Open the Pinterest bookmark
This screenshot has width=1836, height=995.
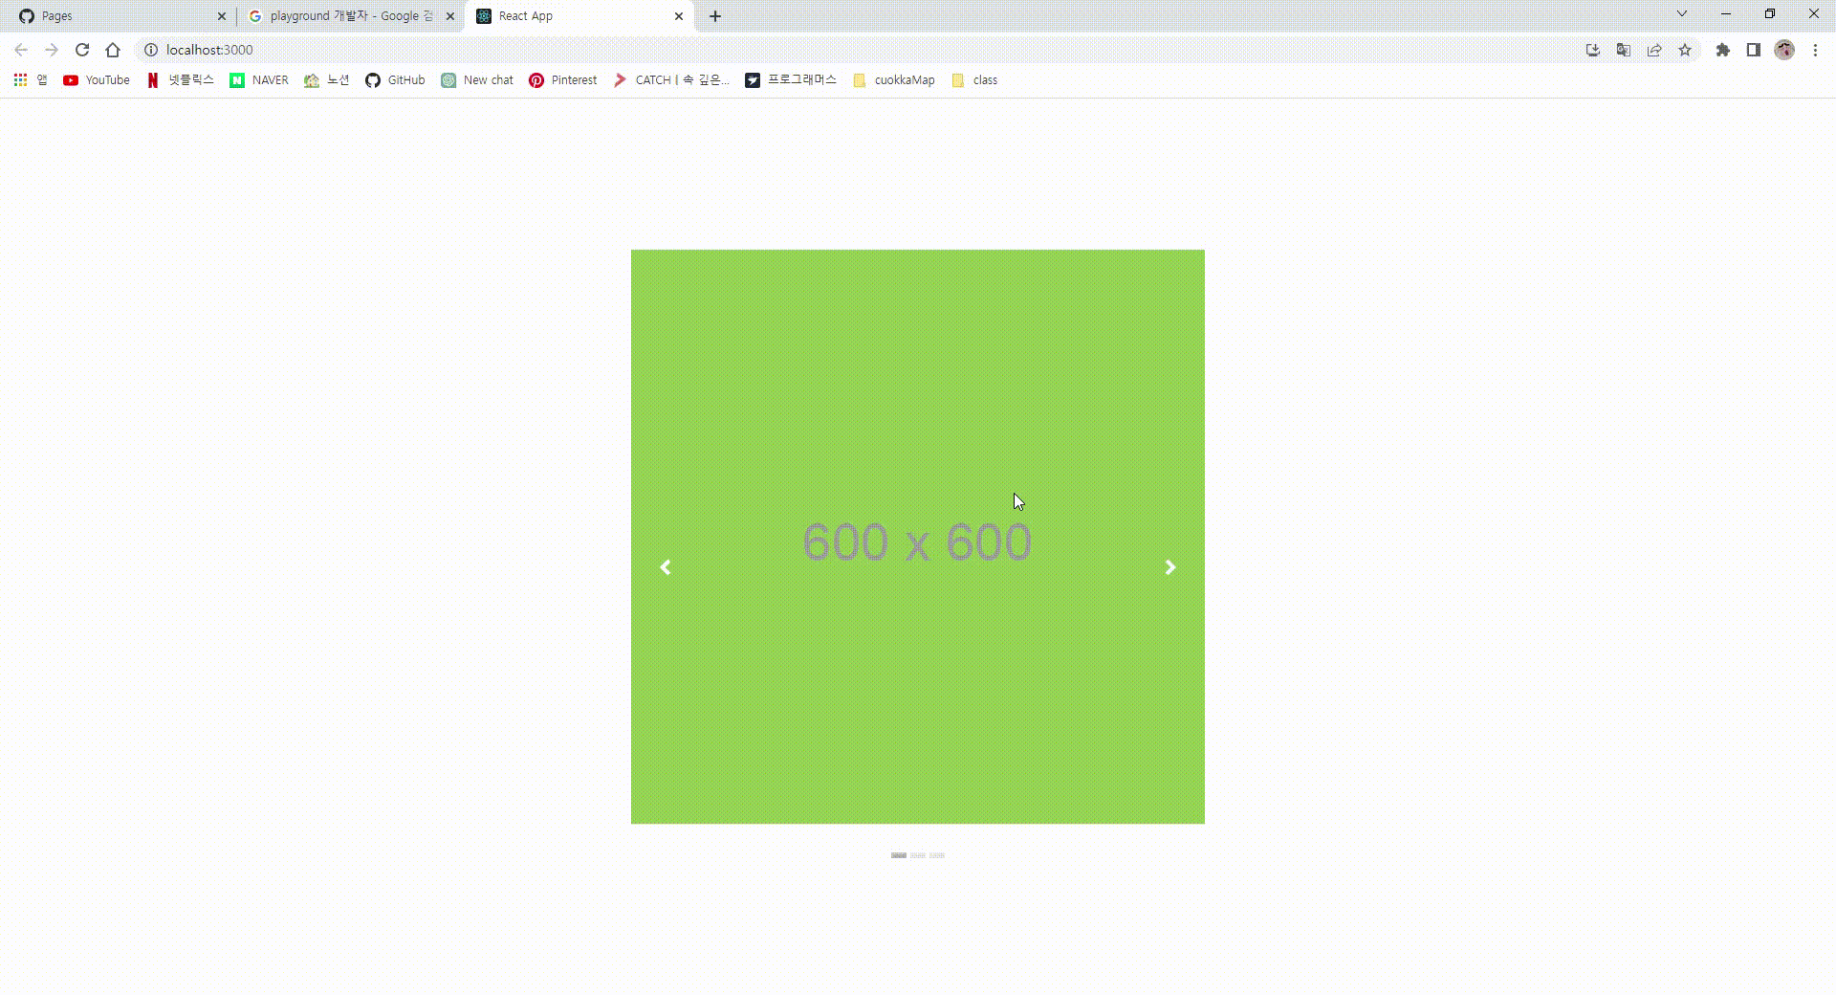coord(561,80)
